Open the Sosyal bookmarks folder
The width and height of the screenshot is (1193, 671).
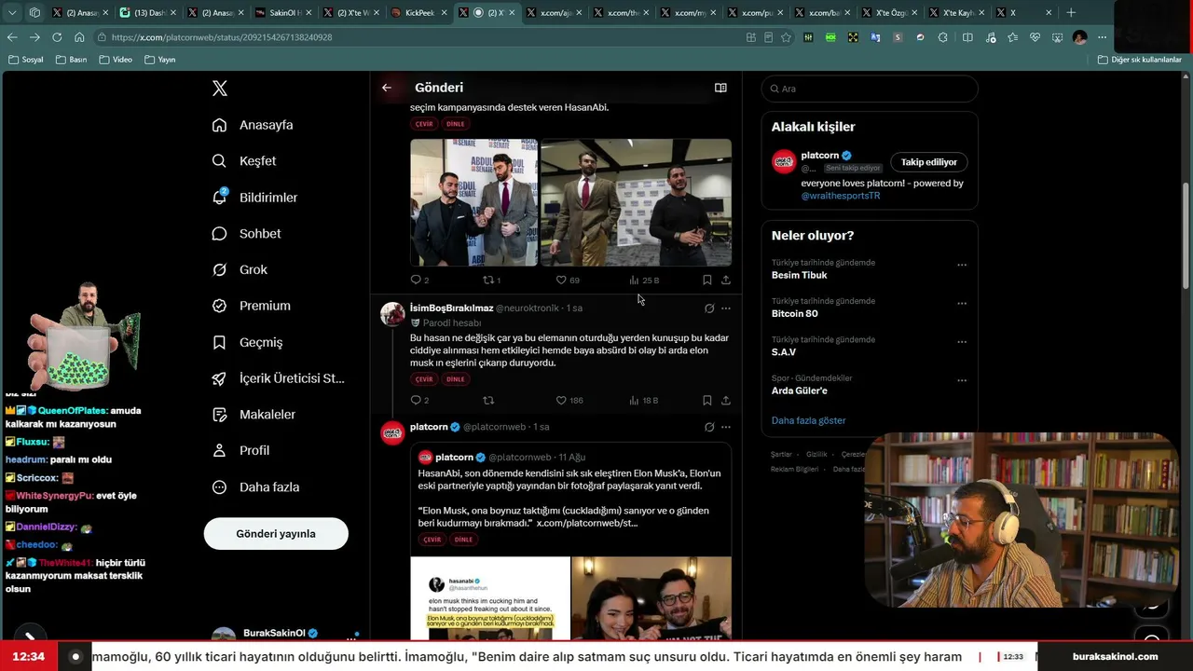[x=26, y=60]
